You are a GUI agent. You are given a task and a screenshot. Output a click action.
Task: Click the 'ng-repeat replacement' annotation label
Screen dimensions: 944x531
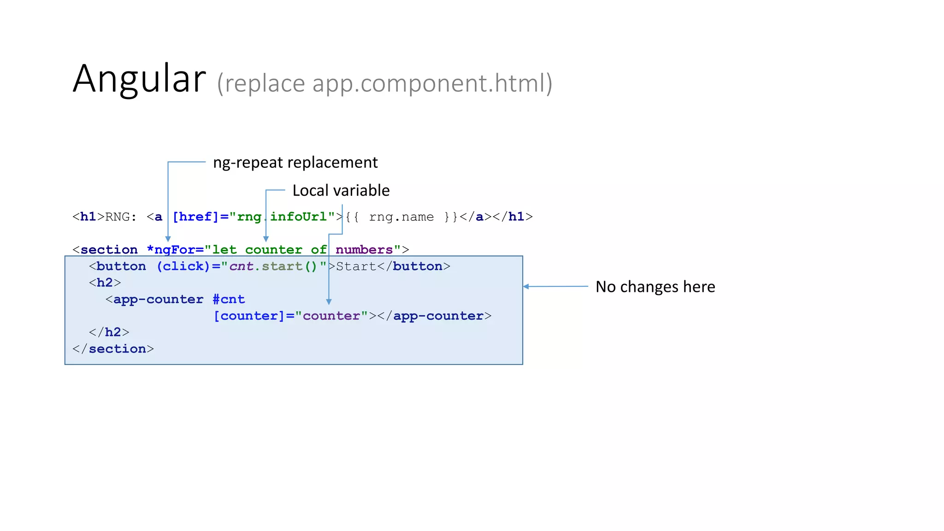coord(295,163)
